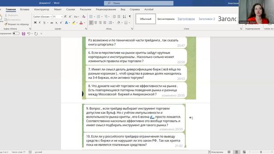Open the Вставка tab
Image resolution: width=274 pixels, height=154 pixels.
pos(25,9)
